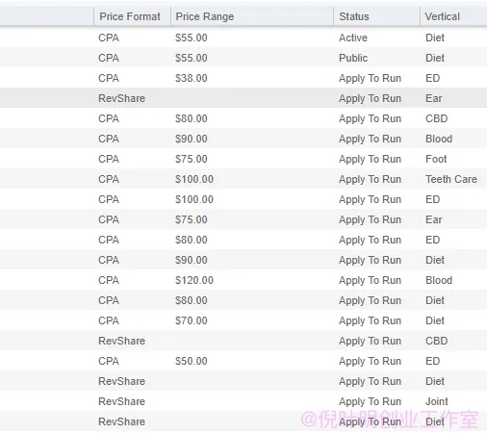Viewport: 487px width, 434px height.
Task: Select the row with Active status
Action: tap(243, 38)
